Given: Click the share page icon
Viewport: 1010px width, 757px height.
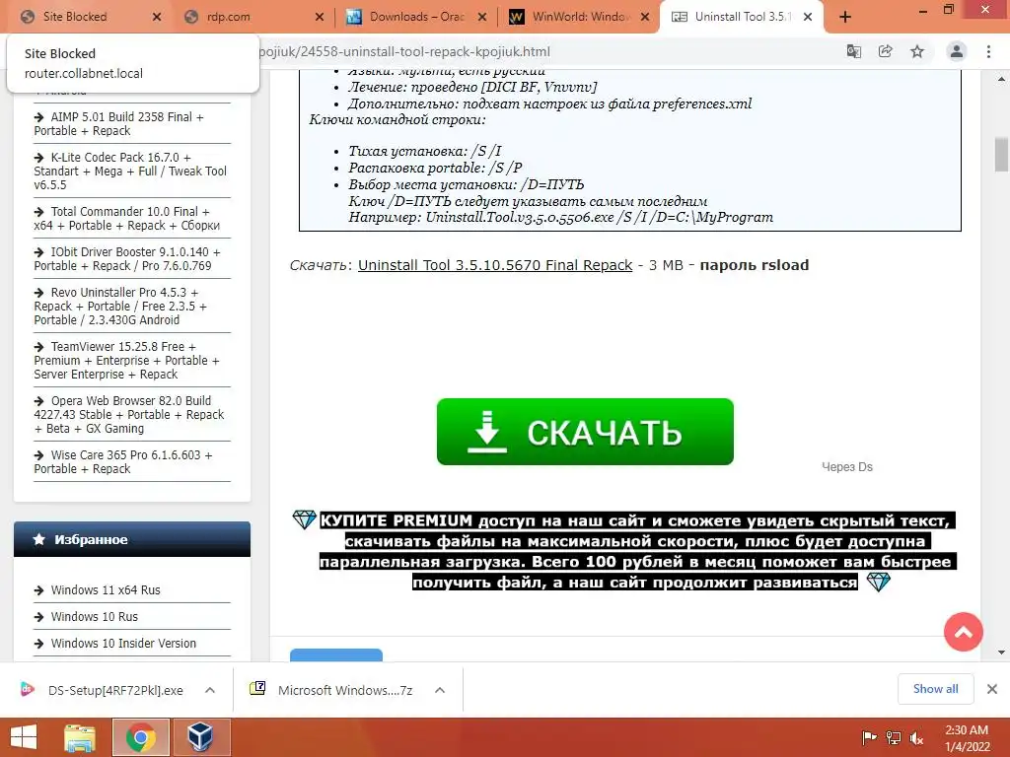Looking at the screenshot, I should coord(886,51).
